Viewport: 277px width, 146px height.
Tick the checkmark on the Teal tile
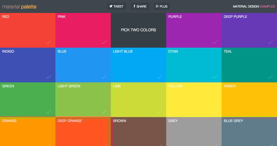[270, 77]
